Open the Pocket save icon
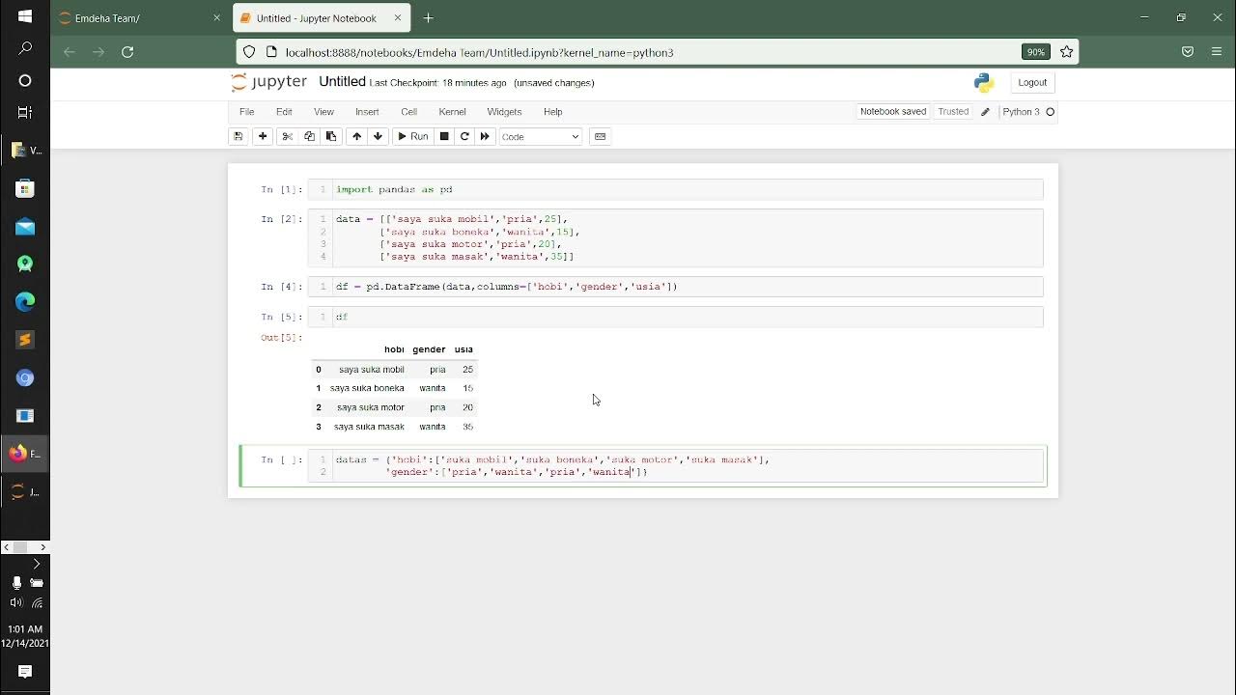Viewport: 1236px width, 695px height. pyautogui.click(x=1188, y=52)
